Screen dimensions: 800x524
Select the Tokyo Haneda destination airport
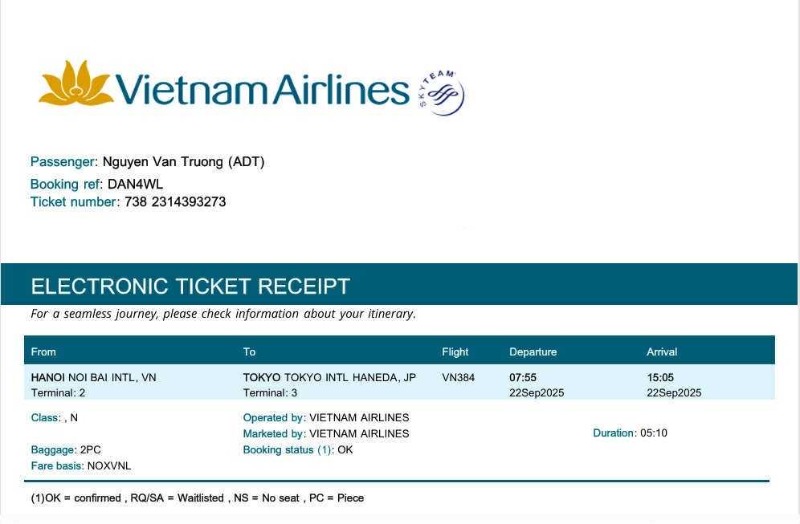(x=329, y=377)
